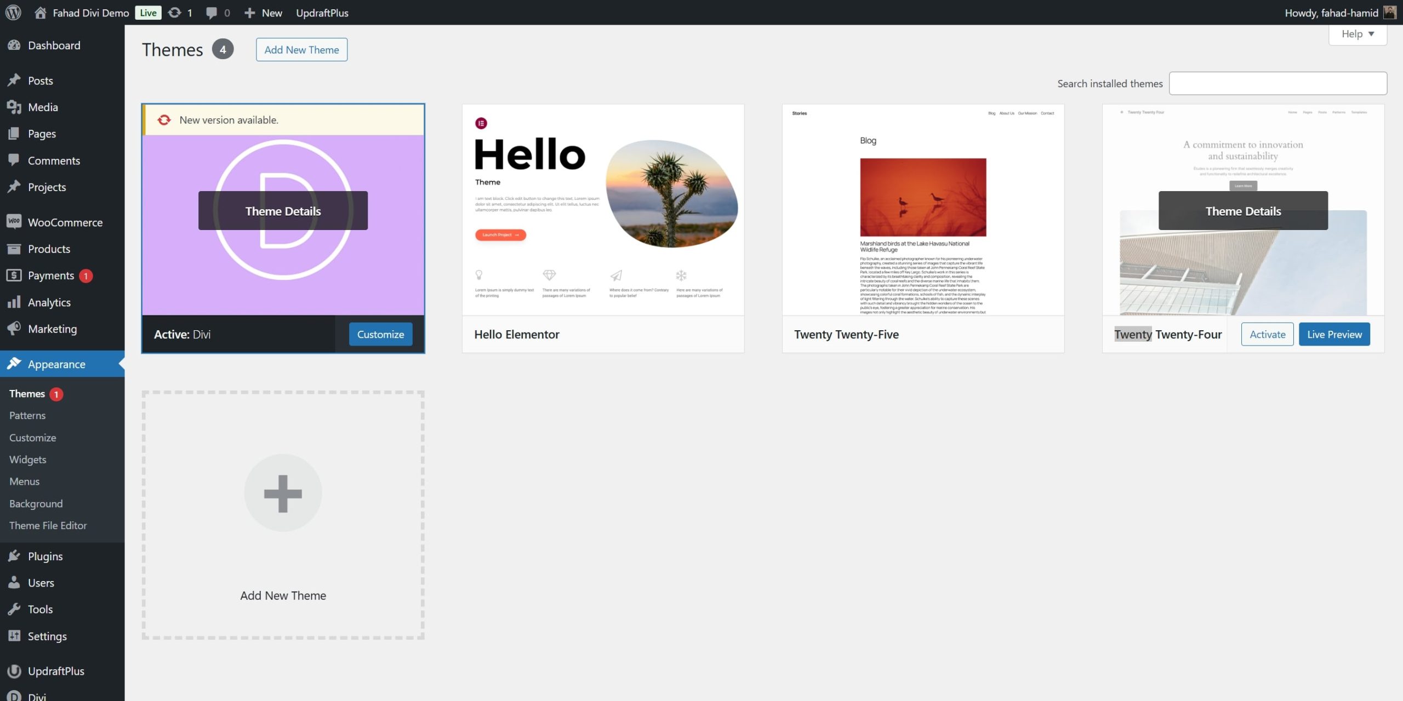Viewport: 1403px width, 701px height.
Task: Expand Theme Details on the Divi theme
Action: pyautogui.click(x=283, y=210)
